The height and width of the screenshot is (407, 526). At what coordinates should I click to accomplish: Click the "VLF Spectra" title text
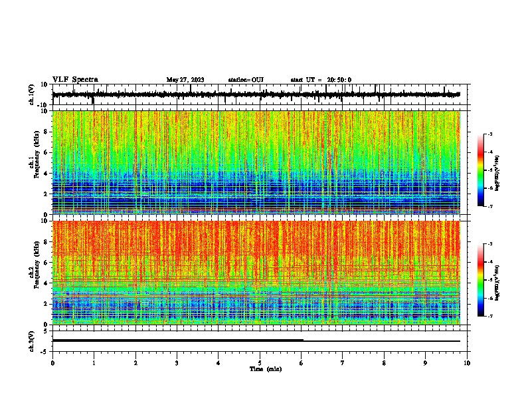75,80
